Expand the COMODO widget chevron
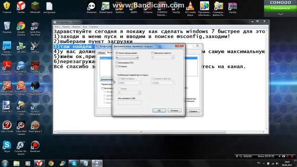This screenshot has width=297, height=167. click(280, 14)
